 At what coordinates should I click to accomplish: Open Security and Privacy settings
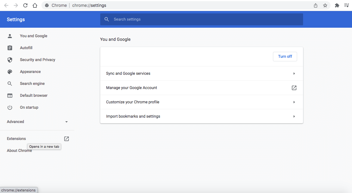click(37, 60)
